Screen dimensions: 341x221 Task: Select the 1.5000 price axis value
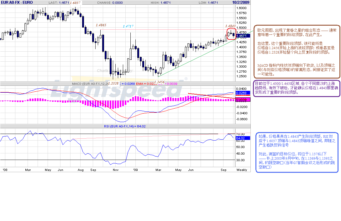pos(241,28)
